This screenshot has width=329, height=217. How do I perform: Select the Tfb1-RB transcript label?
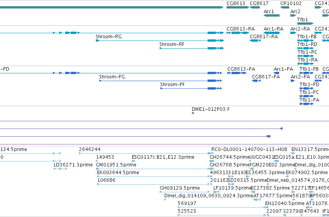click(x=307, y=37)
